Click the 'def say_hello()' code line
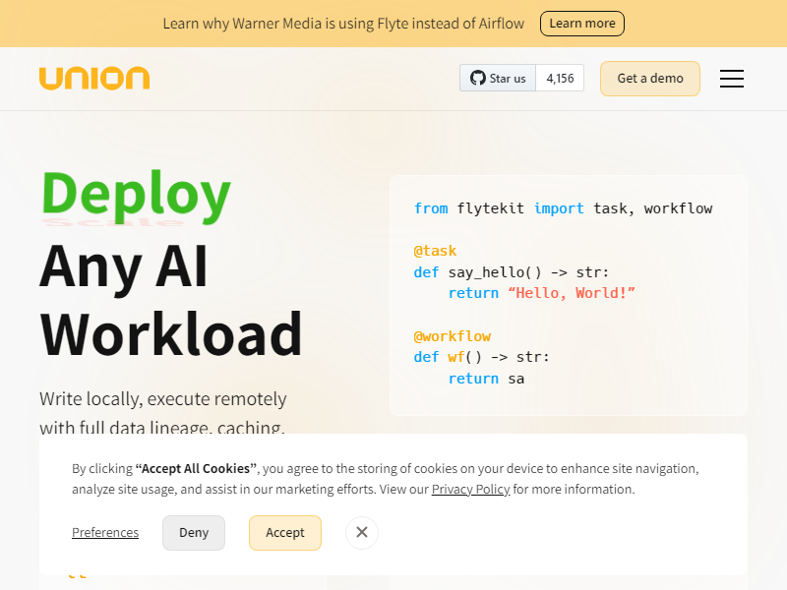This screenshot has width=787, height=590. pos(511,272)
